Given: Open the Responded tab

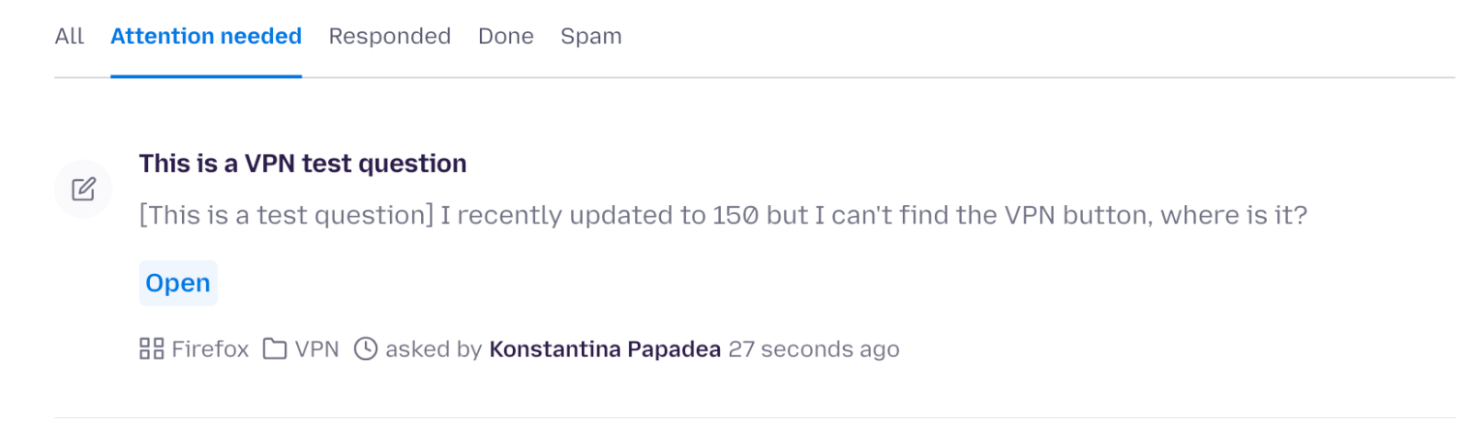Looking at the screenshot, I should tap(390, 36).
